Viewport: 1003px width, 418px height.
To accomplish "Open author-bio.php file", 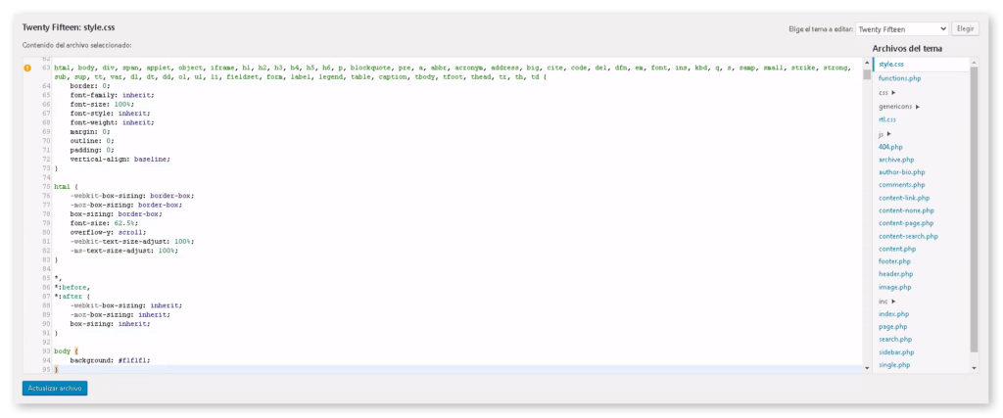I will (x=901, y=172).
